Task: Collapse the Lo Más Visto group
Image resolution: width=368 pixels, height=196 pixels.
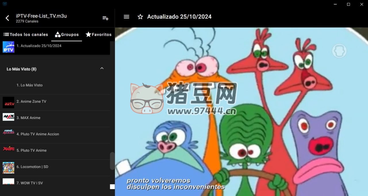Action: [102, 68]
